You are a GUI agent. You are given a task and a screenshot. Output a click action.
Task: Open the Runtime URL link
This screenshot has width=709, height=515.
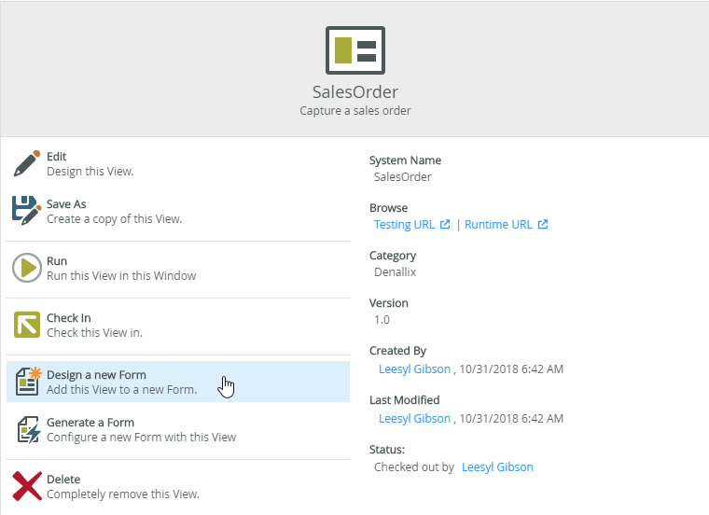(498, 225)
